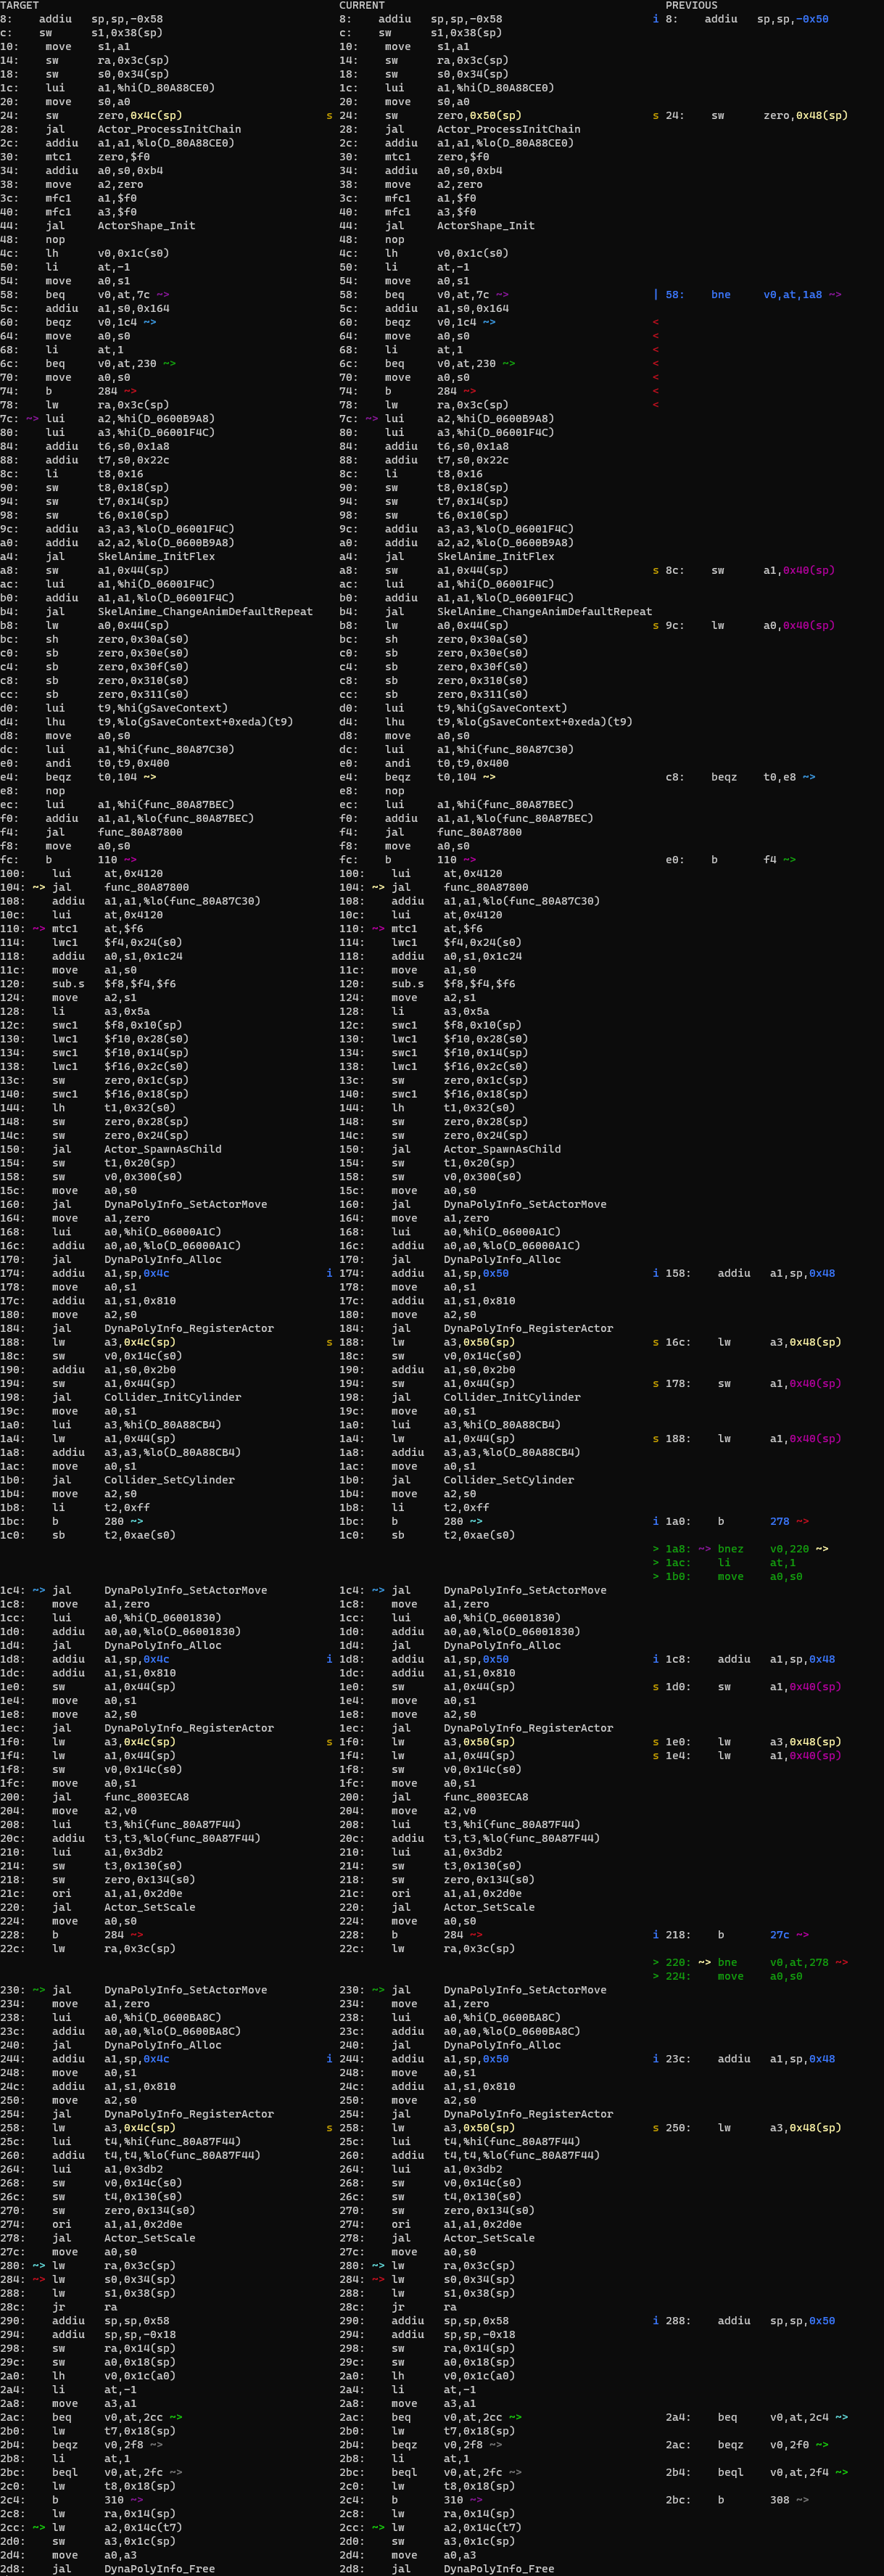Click "bnez v0,220" in the PREVIOUS column
Screen dimensions: 884x2576
[x=763, y=1549]
